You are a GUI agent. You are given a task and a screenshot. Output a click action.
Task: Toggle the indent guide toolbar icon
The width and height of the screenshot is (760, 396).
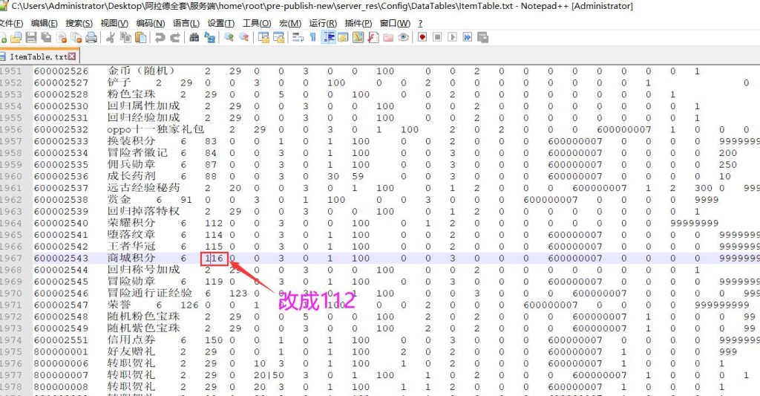[x=329, y=37]
